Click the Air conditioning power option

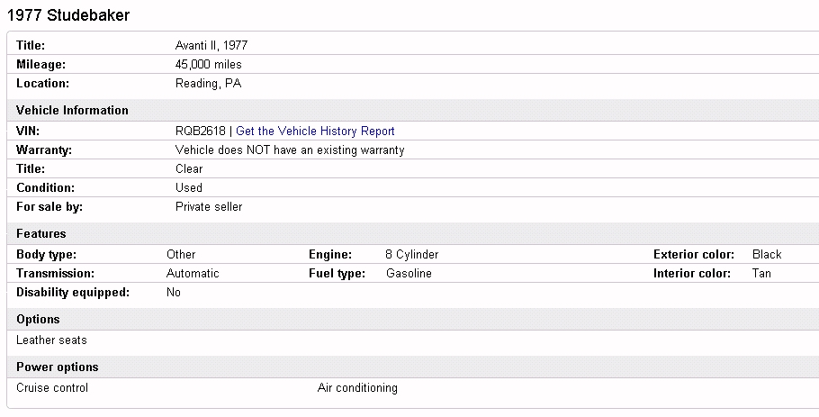point(357,388)
